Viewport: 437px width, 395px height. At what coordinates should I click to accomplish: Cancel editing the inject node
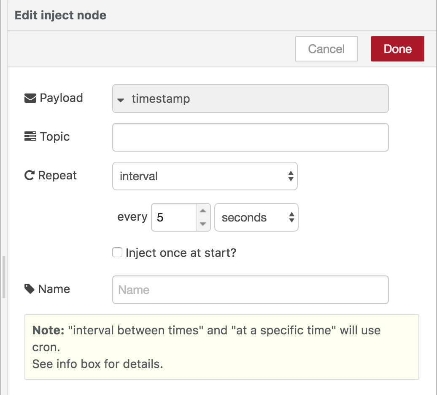click(x=326, y=49)
